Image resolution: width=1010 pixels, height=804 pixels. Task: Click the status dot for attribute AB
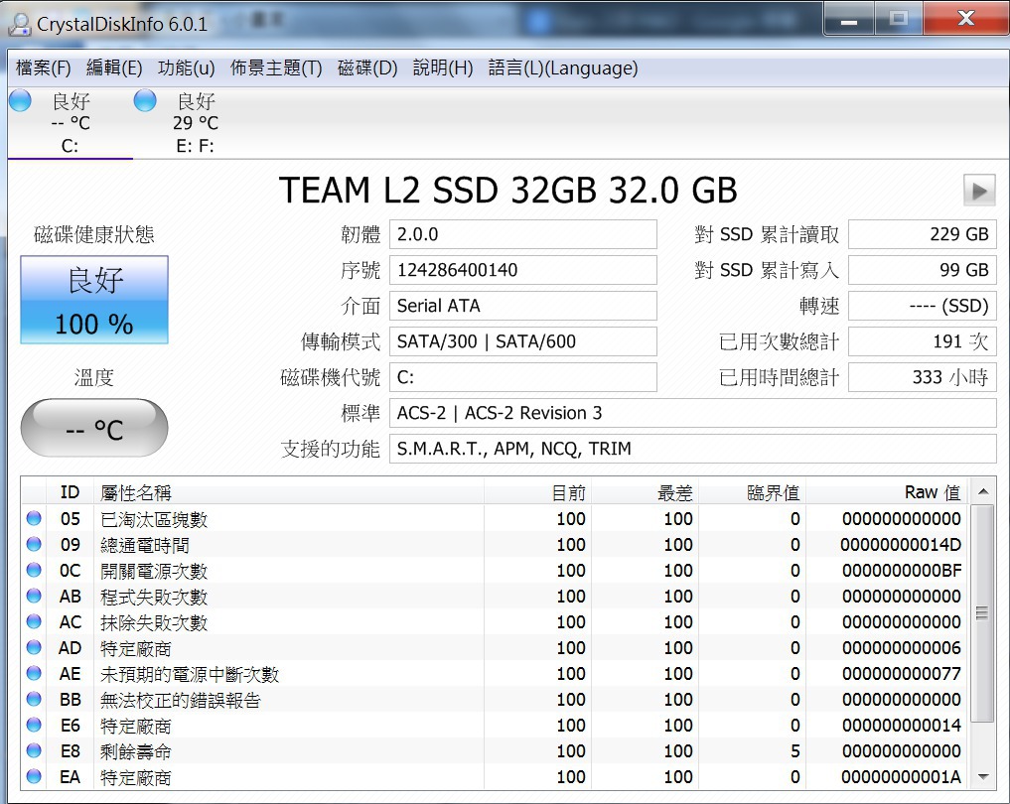click(x=34, y=596)
